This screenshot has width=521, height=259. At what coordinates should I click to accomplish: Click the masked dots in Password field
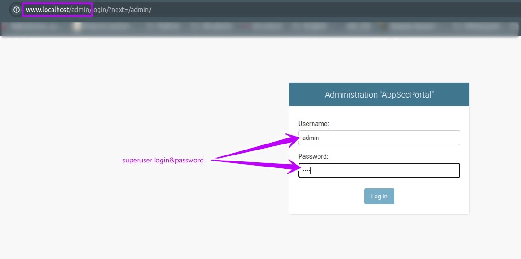pos(306,171)
